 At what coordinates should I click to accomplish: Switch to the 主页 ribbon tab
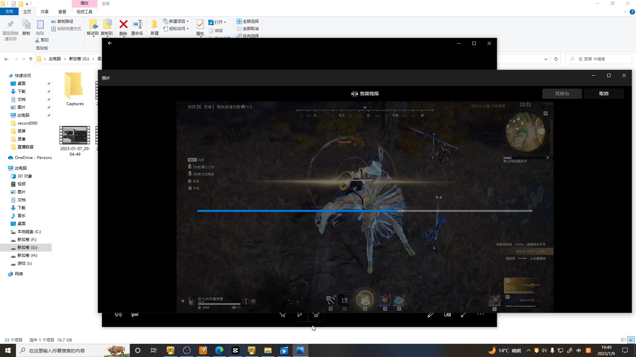pos(27,12)
